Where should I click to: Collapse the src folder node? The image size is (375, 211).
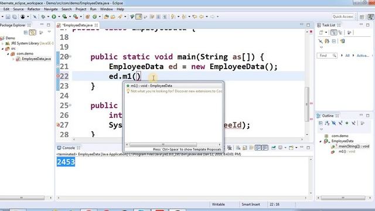coord(2,49)
